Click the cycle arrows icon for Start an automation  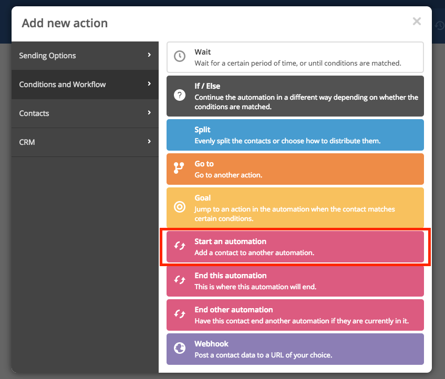pyautogui.click(x=180, y=246)
